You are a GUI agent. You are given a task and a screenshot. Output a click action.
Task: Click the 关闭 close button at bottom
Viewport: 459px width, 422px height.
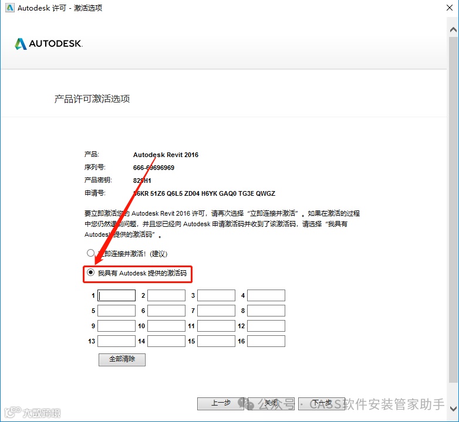click(271, 404)
